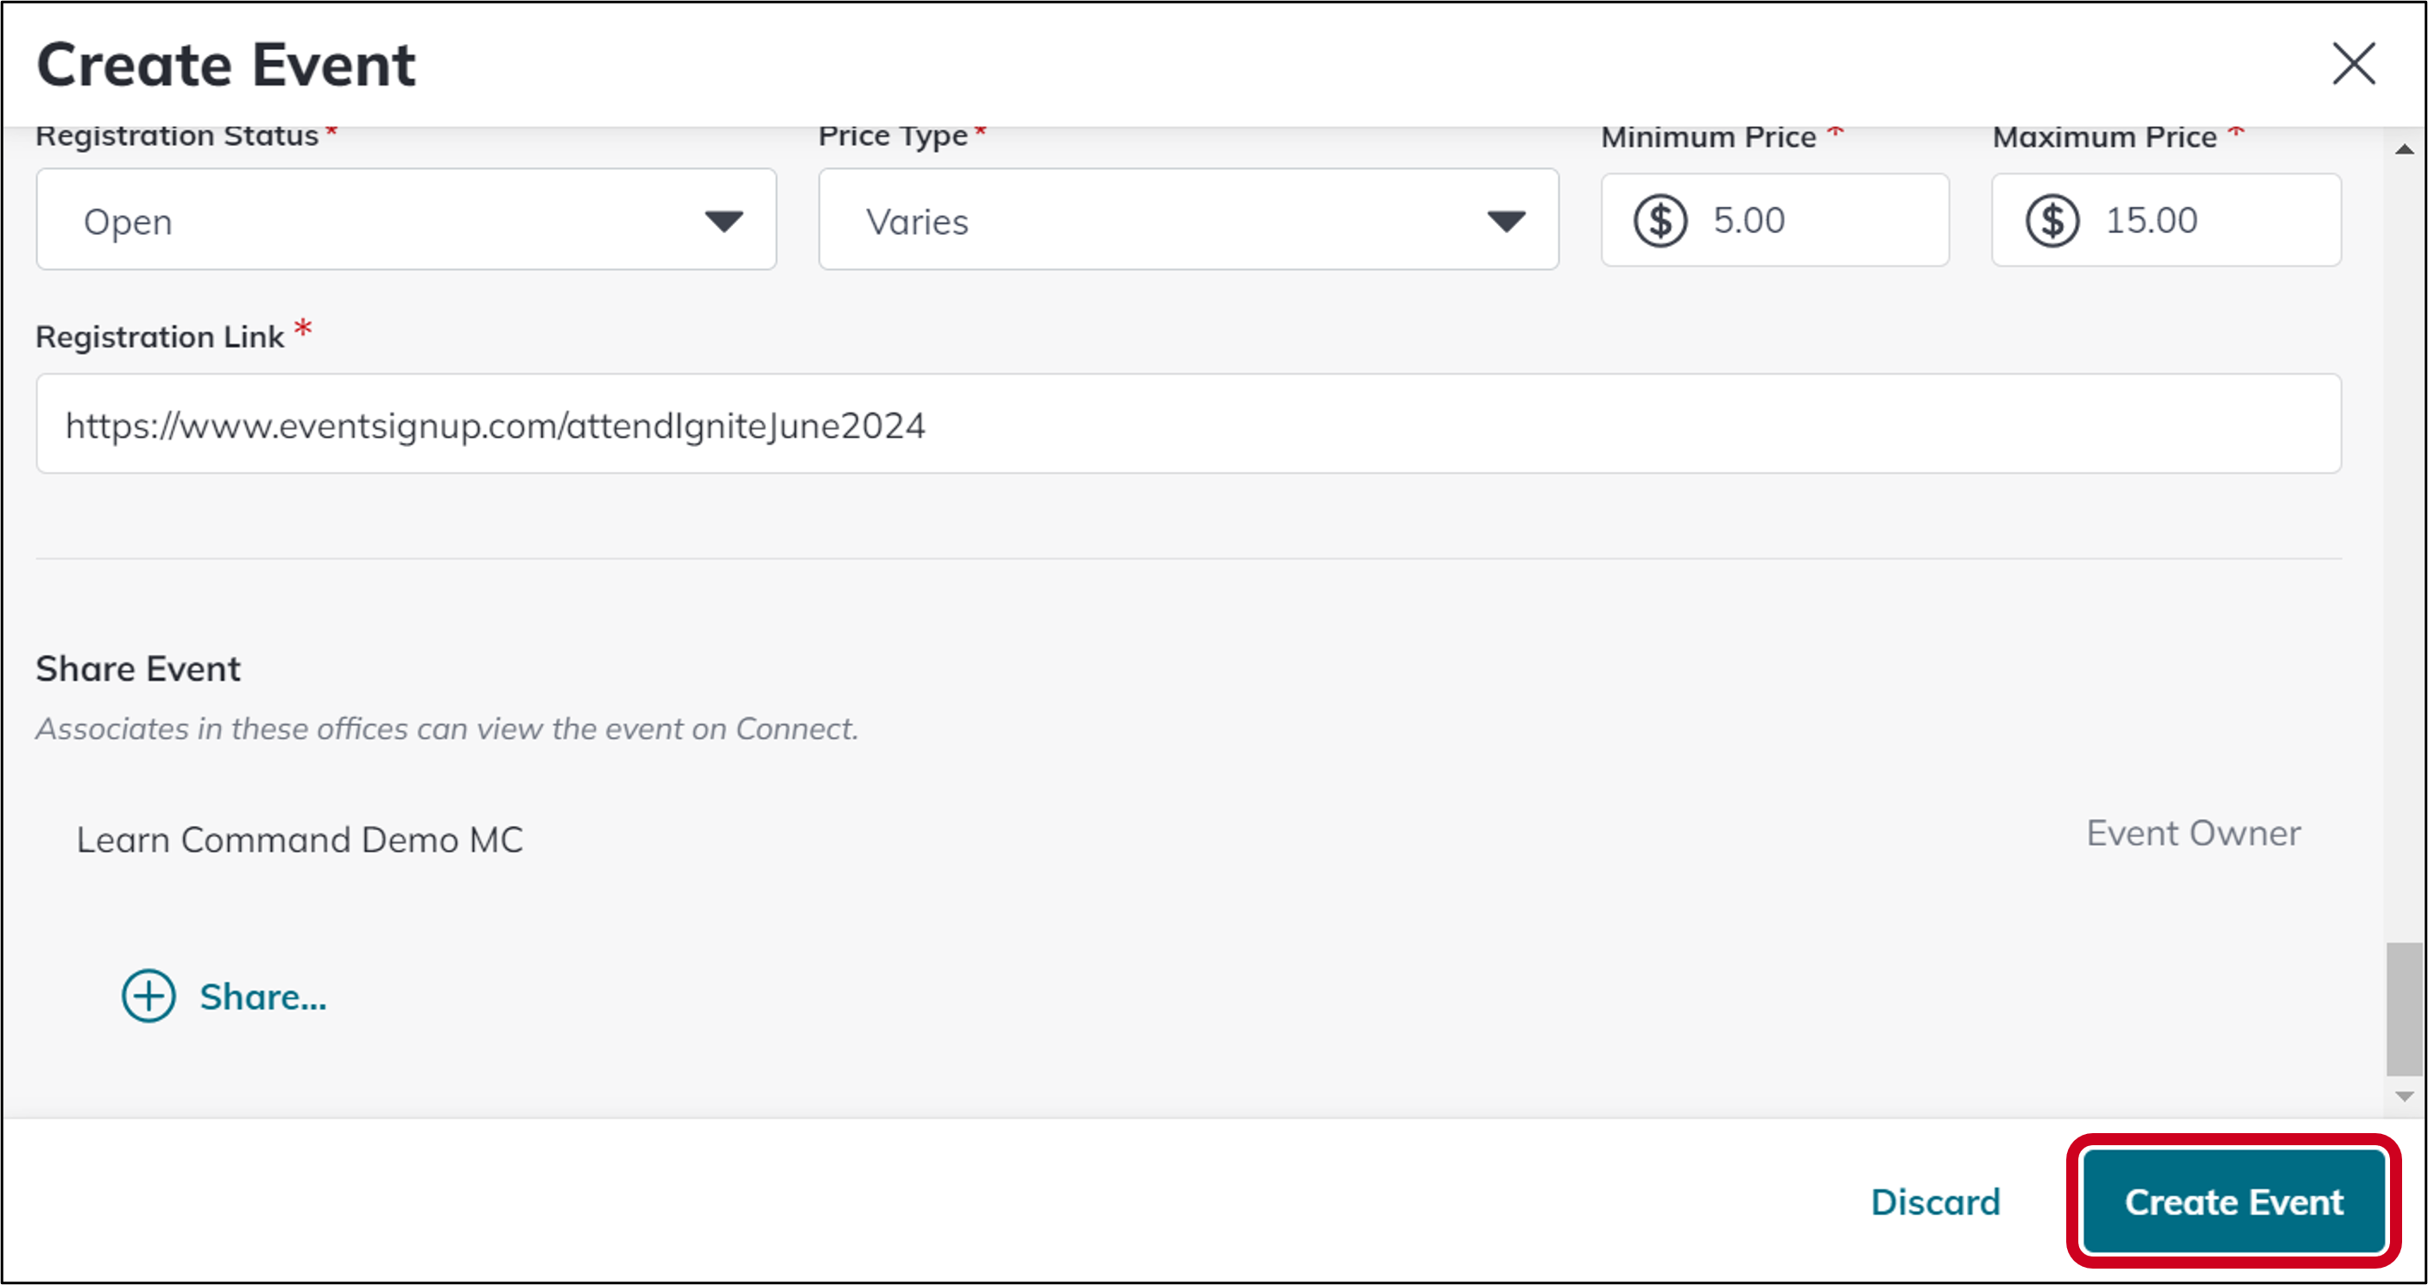Select Learn Command Demo MC office entry

(x=300, y=839)
